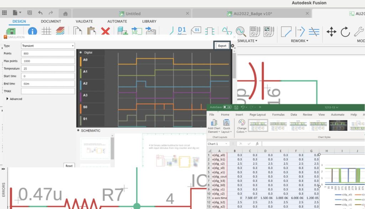The height and width of the screenshot is (209, 365).
Task: Select the first multimeter probe icon
Action: pyautogui.click(x=255, y=32)
